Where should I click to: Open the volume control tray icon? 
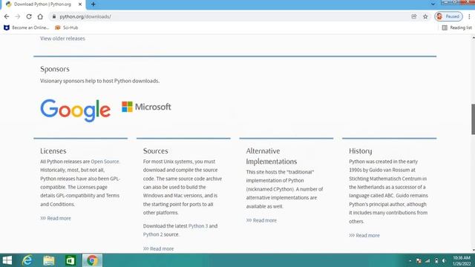[444, 260]
